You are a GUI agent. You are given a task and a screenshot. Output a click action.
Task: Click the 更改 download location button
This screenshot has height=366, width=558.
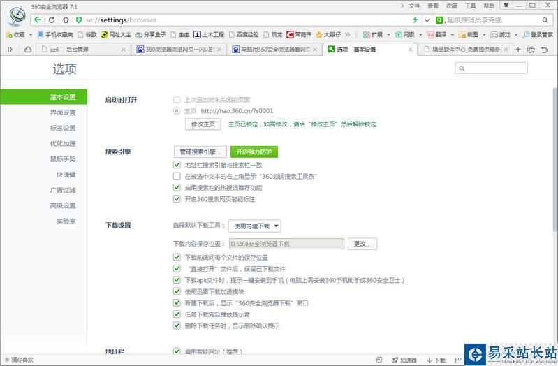362,244
